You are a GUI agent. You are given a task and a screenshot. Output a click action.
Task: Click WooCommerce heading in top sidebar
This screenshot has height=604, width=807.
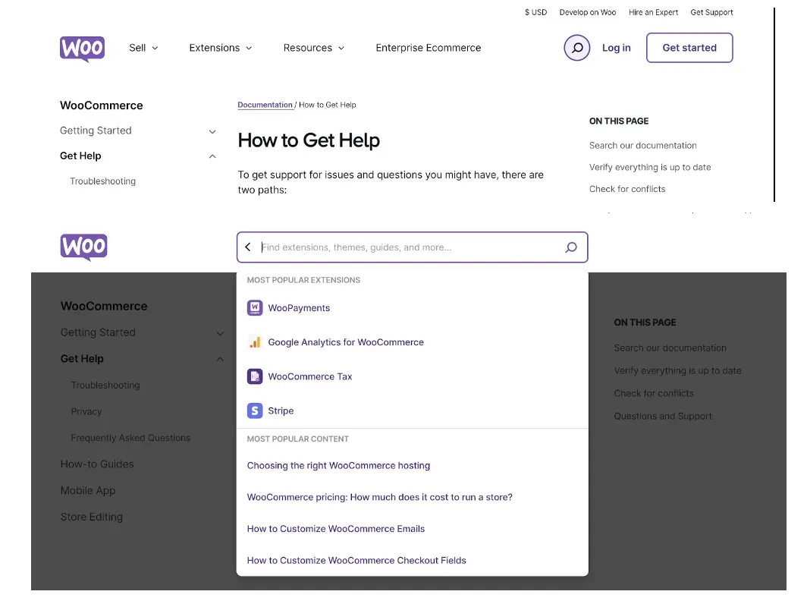pyautogui.click(x=102, y=105)
